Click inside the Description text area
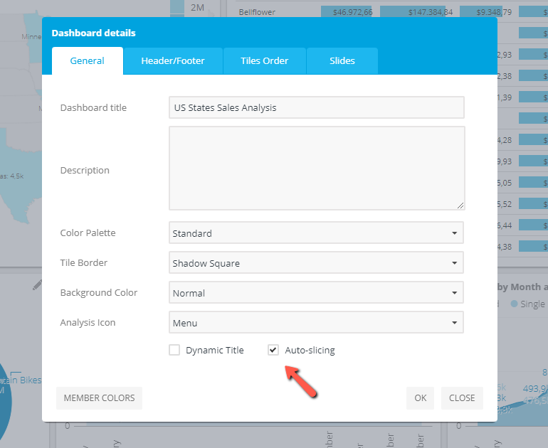The height and width of the screenshot is (448, 548). coord(317,169)
